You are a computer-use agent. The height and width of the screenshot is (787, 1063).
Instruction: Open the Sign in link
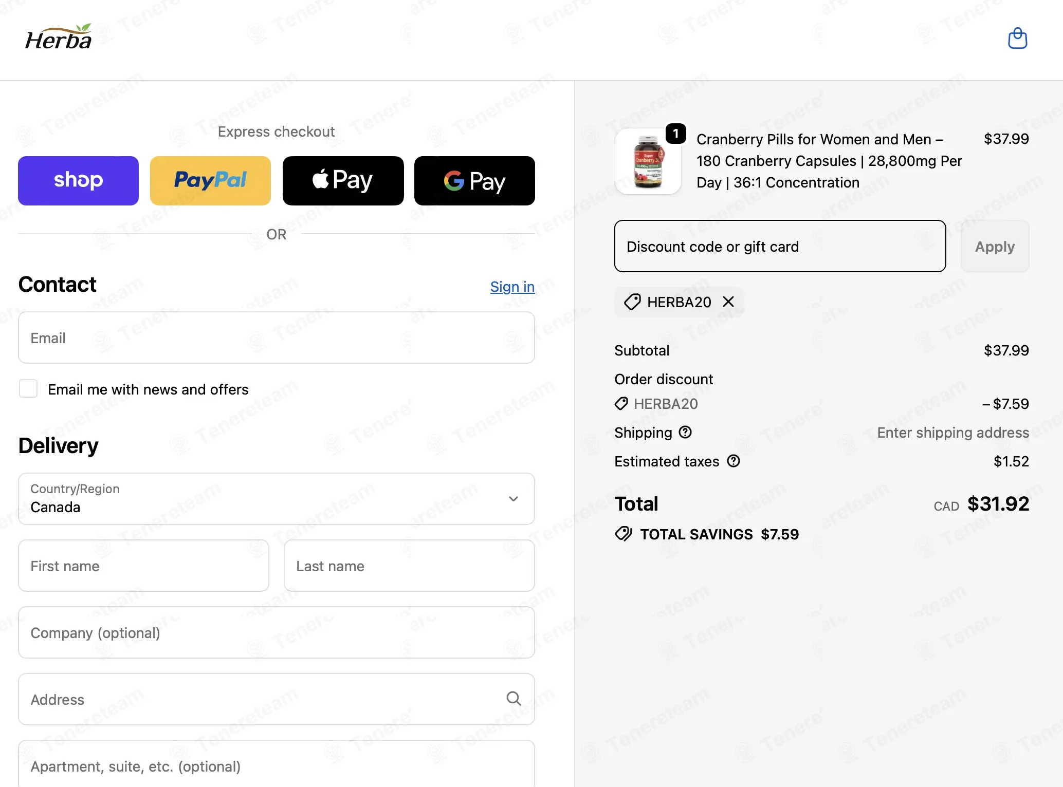(512, 287)
